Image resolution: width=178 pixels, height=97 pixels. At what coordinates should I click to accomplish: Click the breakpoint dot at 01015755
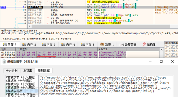click(25, 21)
